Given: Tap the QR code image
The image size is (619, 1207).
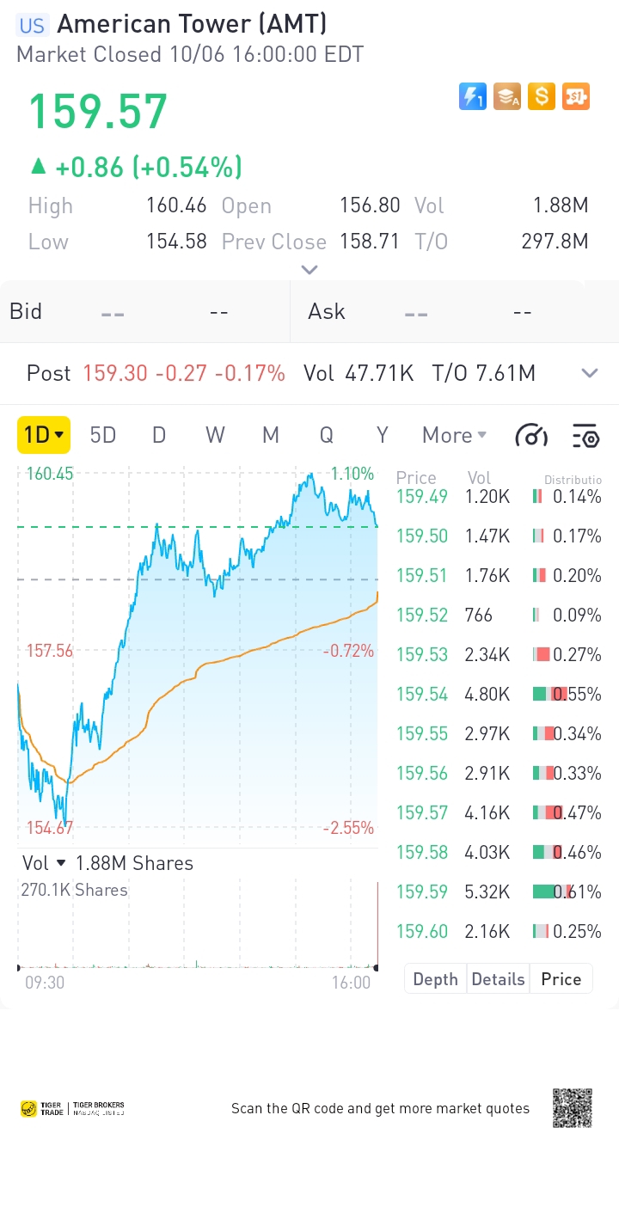Looking at the screenshot, I should pyautogui.click(x=572, y=1108).
